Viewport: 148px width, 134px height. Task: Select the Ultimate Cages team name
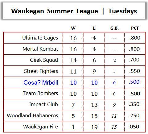pyautogui.click(x=40, y=38)
